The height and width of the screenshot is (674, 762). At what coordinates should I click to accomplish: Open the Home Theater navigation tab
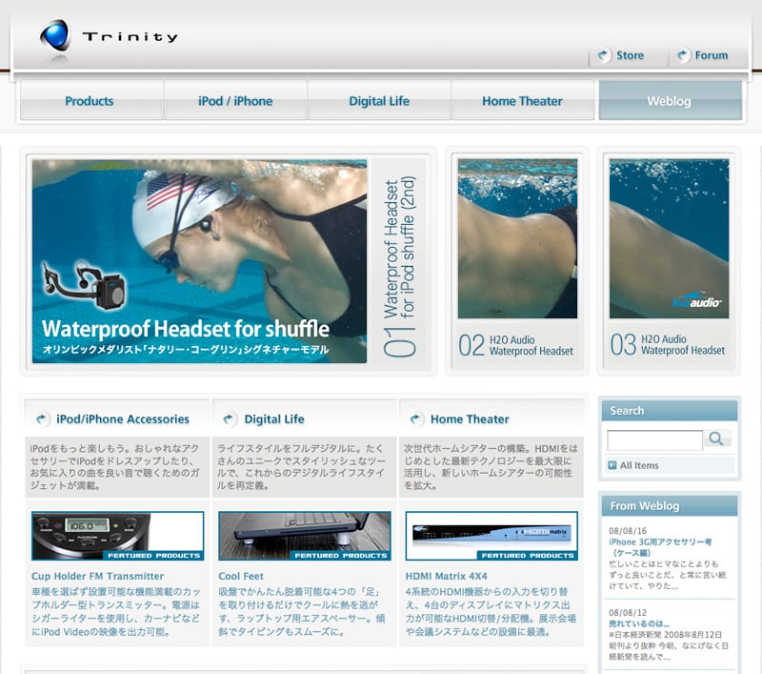click(522, 101)
